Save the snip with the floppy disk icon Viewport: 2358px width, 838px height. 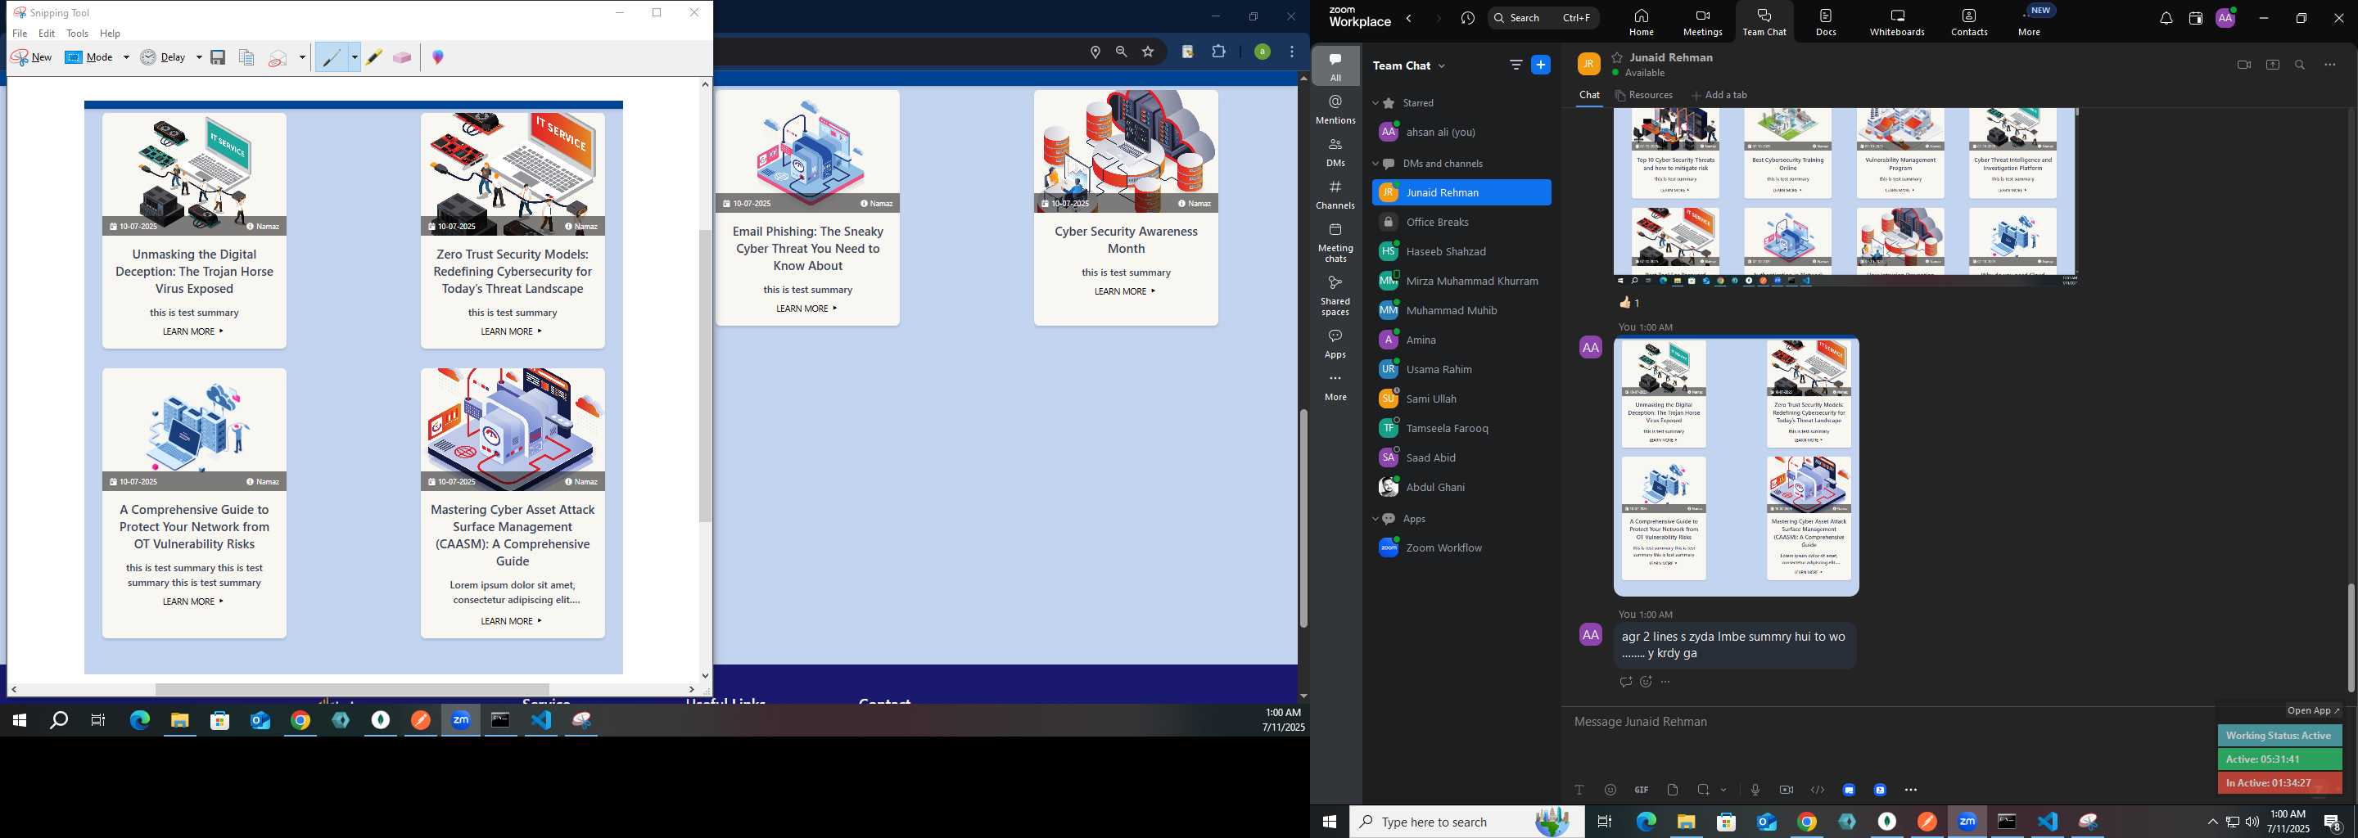(x=218, y=57)
